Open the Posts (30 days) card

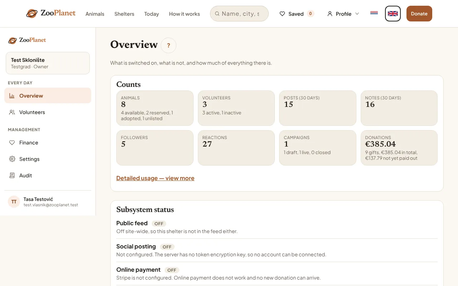click(x=318, y=108)
